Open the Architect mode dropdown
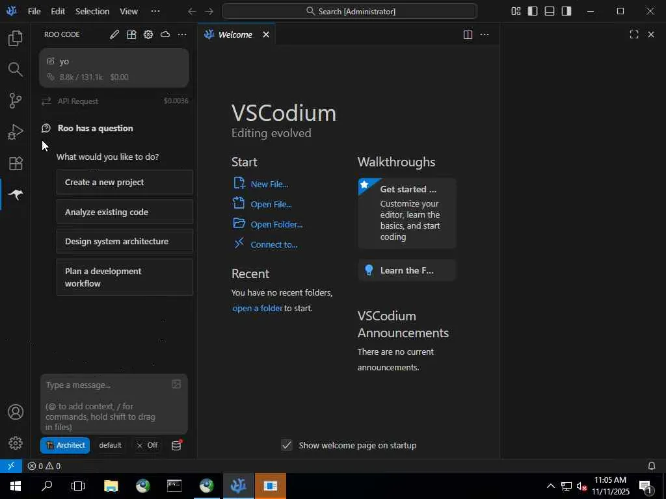The width and height of the screenshot is (666, 499). click(x=65, y=445)
